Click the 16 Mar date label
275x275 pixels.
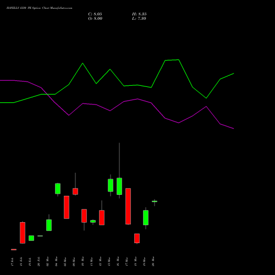point(118,261)
